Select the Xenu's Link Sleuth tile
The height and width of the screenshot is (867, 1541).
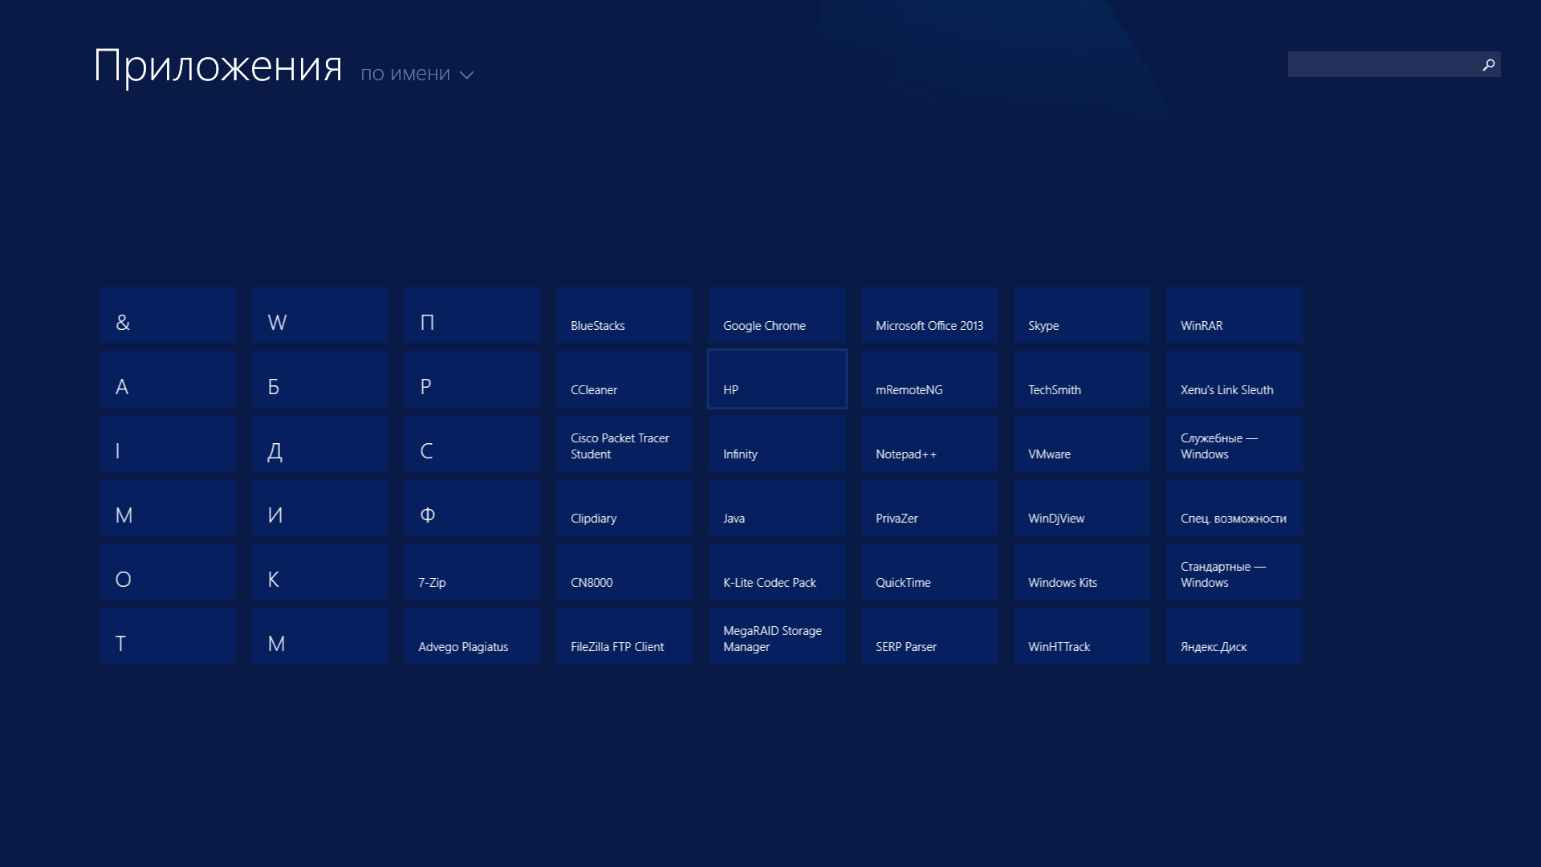tap(1234, 379)
